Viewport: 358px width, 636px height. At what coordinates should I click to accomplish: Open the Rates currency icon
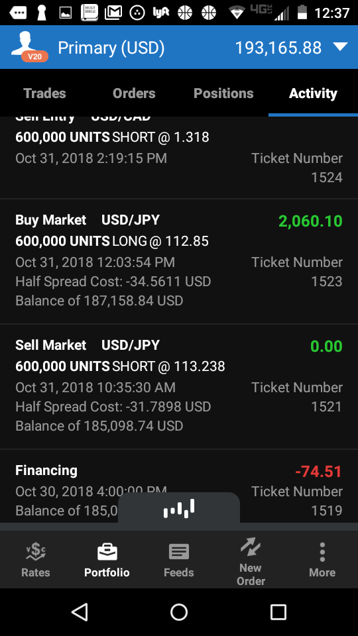(36, 552)
